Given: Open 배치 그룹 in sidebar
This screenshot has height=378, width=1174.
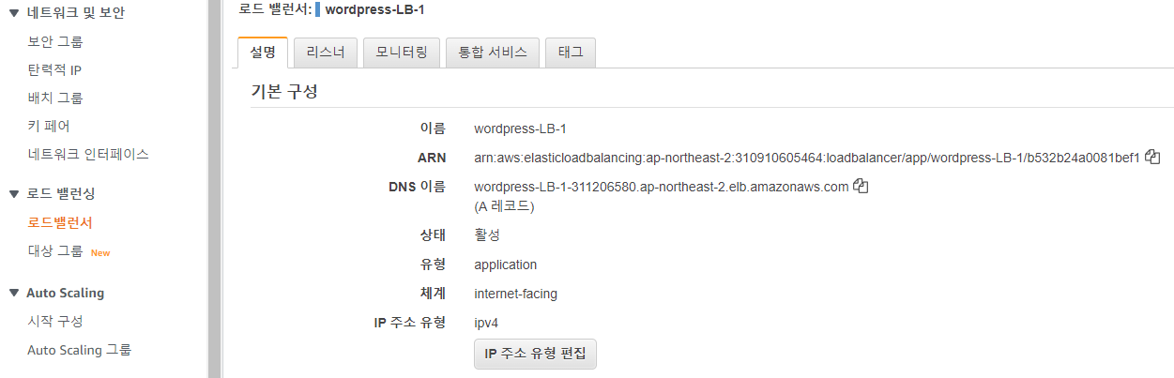Looking at the screenshot, I should click(x=55, y=98).
